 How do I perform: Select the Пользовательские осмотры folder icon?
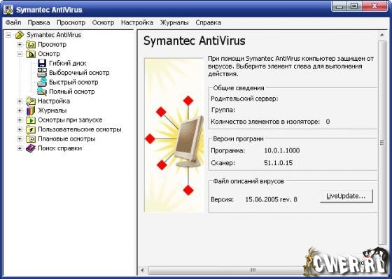(x=31, y=129)
